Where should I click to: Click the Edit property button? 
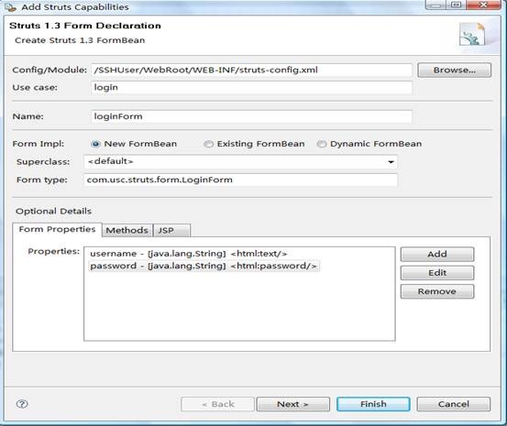[437, 273]
